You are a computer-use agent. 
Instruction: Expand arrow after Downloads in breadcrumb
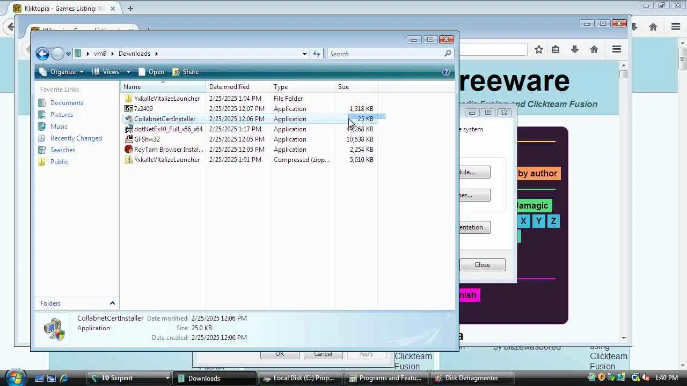[156, 54]
